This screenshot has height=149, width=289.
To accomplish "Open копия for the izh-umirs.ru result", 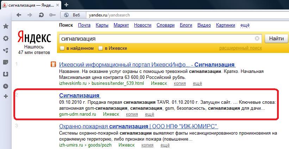I will pos(147,145).
